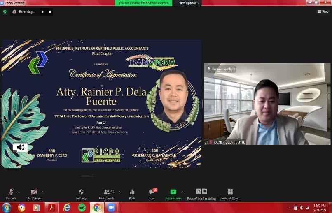Expand arrow next to Participants

click(119, 192)
